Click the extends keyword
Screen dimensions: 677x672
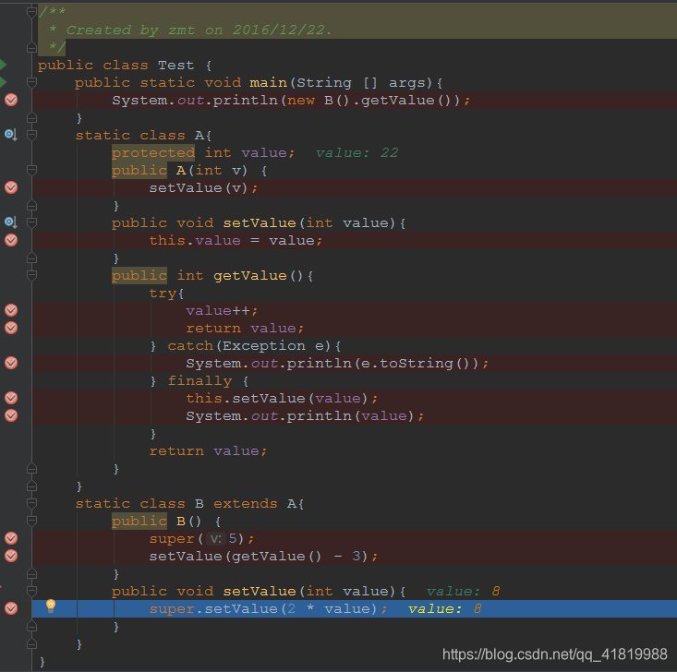246,504
